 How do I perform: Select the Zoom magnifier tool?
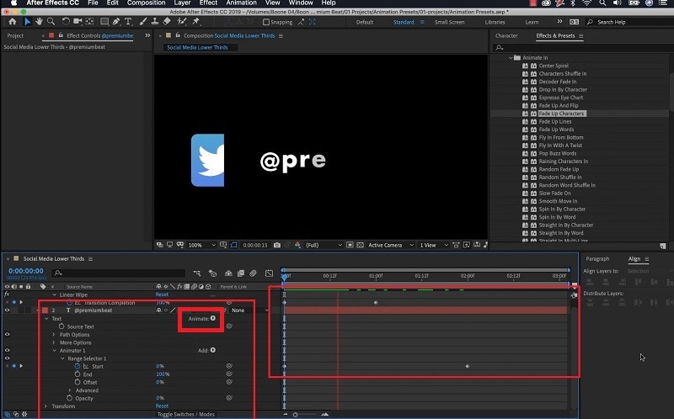(51, 22)
